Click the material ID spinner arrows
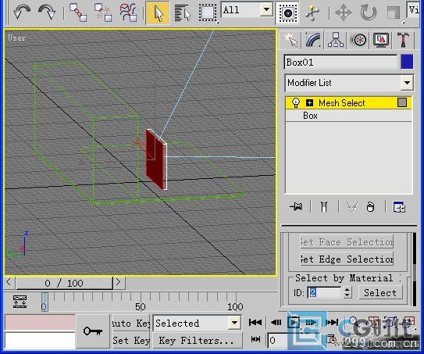Image resolution: width=424 pixels, height=354 pixels. tap(347, 292)
